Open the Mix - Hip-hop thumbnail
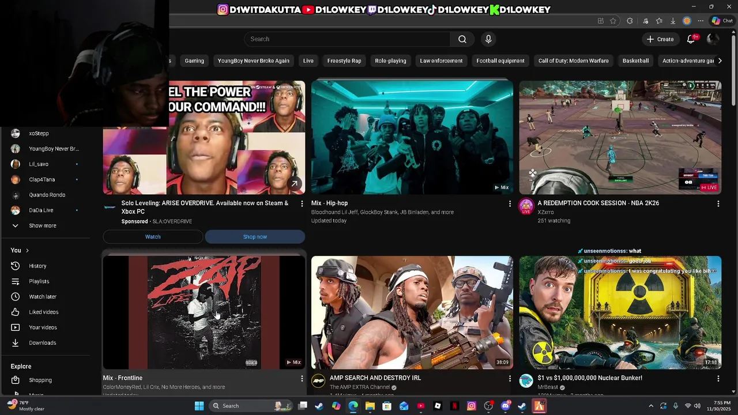 (x=412, y=137)
